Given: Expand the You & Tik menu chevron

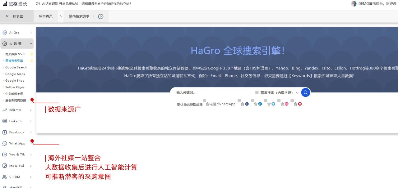Looking at the screenshot, I should click(x=31, y=154).
